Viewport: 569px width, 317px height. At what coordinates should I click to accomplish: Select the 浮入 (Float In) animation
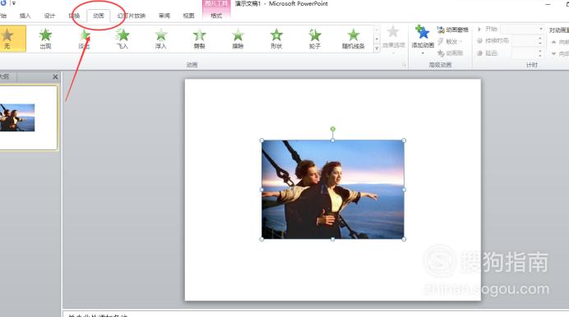[161, 39]
